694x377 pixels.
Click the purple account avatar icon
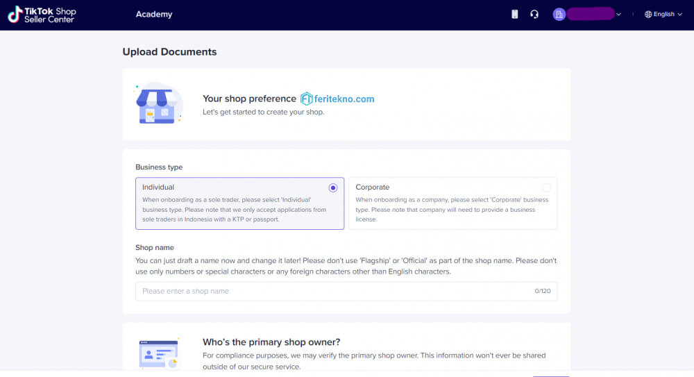click(559, 14)
